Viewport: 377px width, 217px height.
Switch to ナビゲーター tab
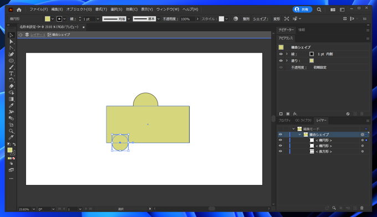click(x=286, y=30)
